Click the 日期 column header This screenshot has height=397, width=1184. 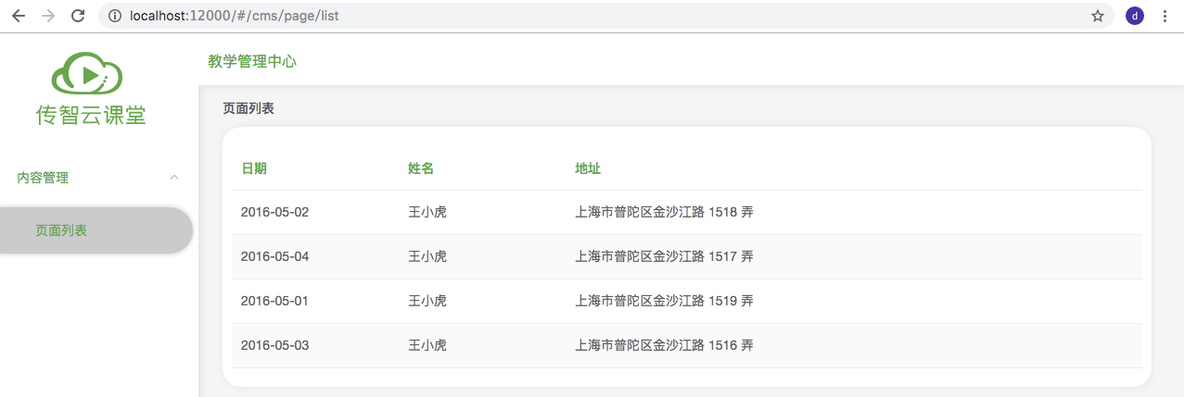coord(254,168)
